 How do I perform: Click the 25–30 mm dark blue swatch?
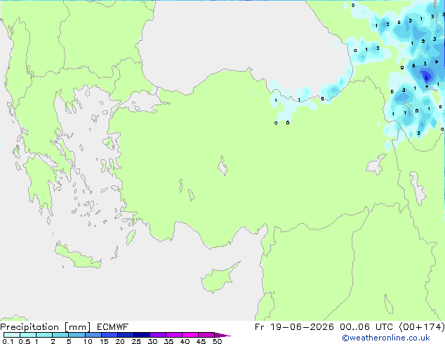(141, 335)
